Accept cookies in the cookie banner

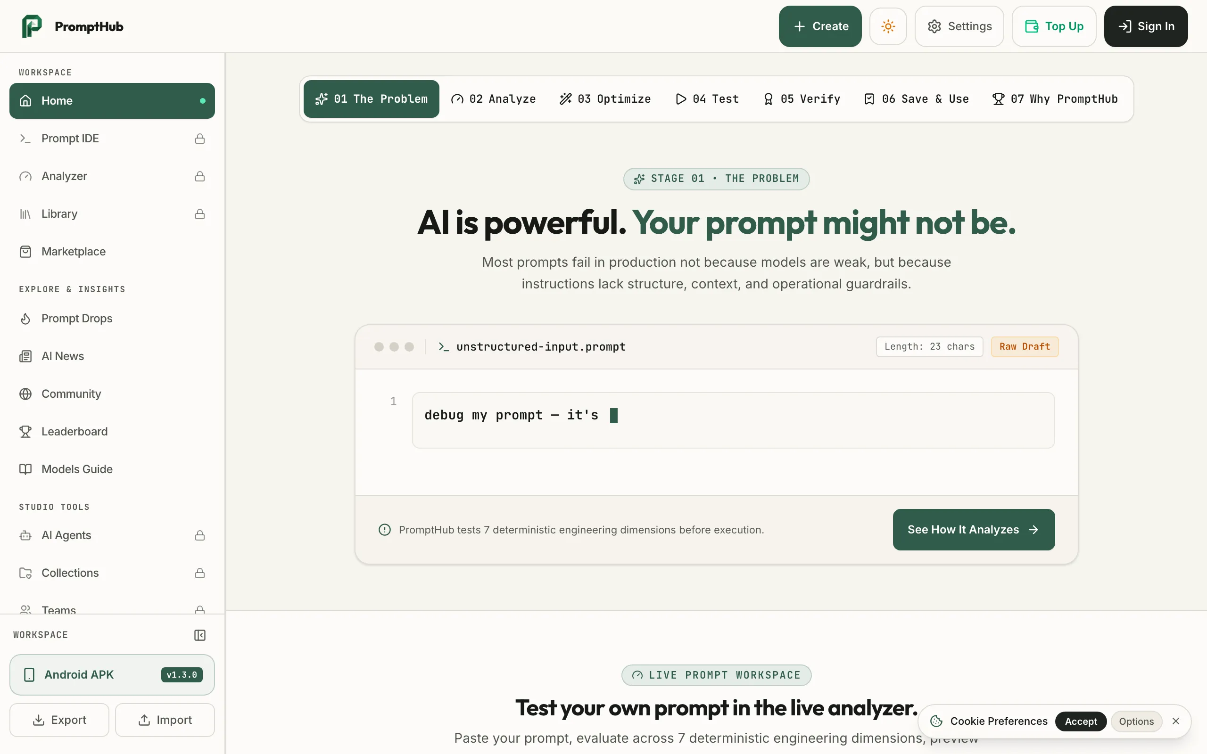(x=1080, y=721)
